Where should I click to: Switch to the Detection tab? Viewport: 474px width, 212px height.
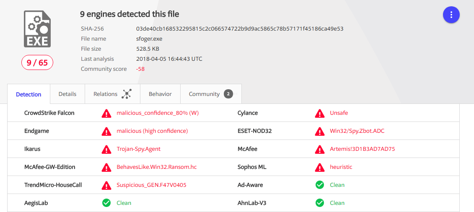click(x=28, y=94)
